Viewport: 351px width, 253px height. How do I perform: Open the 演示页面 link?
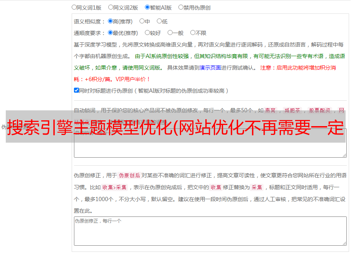coord(210,68)
